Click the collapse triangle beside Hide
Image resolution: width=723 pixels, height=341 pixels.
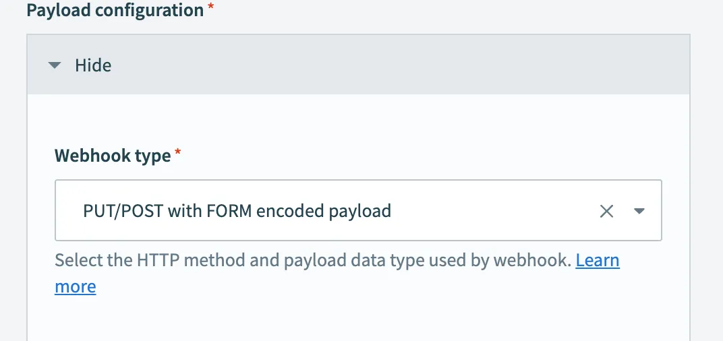55,65
